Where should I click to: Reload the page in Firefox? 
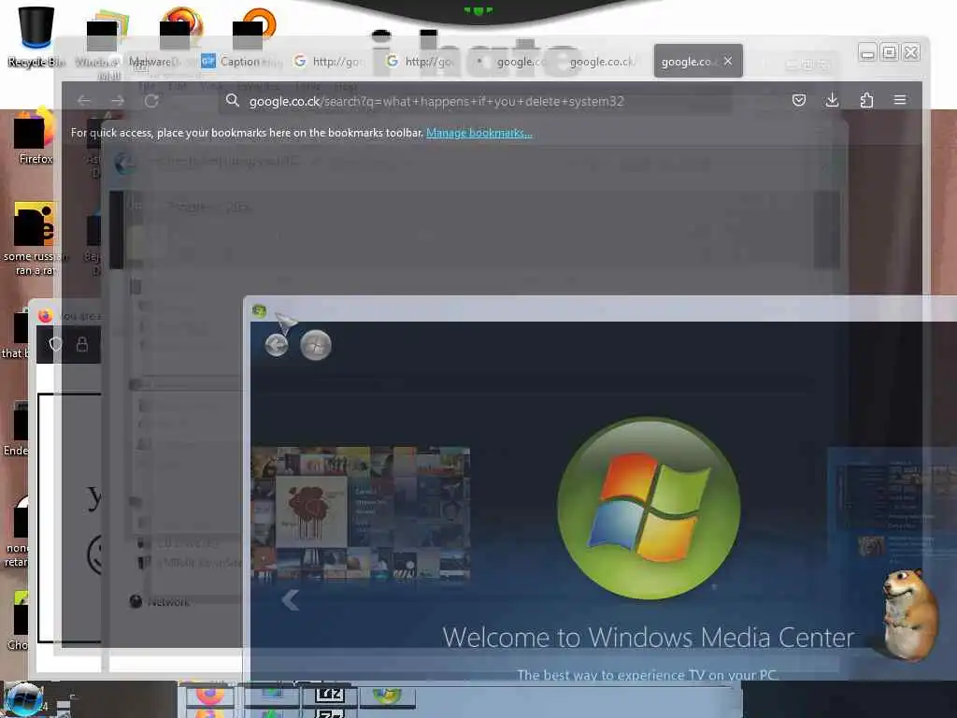click(151, 101)
